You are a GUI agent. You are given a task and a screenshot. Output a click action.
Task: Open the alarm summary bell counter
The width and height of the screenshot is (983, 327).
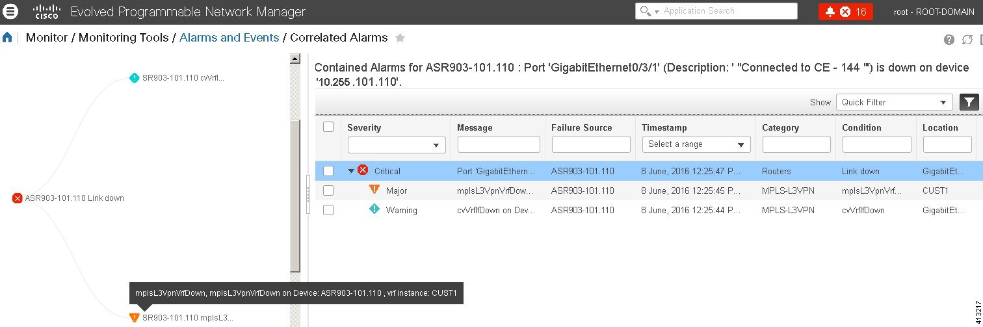(x=845, y=12)
